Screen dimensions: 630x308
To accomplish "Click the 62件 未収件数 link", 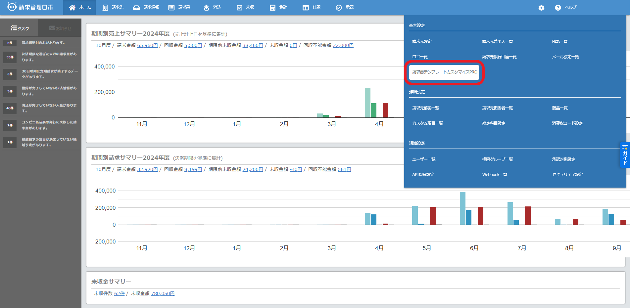I will point(119,293).
